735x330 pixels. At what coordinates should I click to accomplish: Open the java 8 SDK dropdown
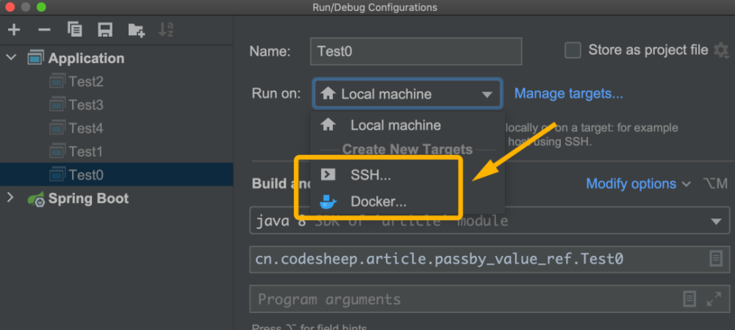click(x=714, y=221)
